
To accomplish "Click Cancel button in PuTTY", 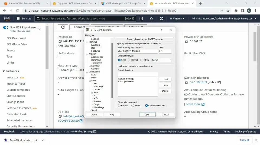I will click(165, 115).
